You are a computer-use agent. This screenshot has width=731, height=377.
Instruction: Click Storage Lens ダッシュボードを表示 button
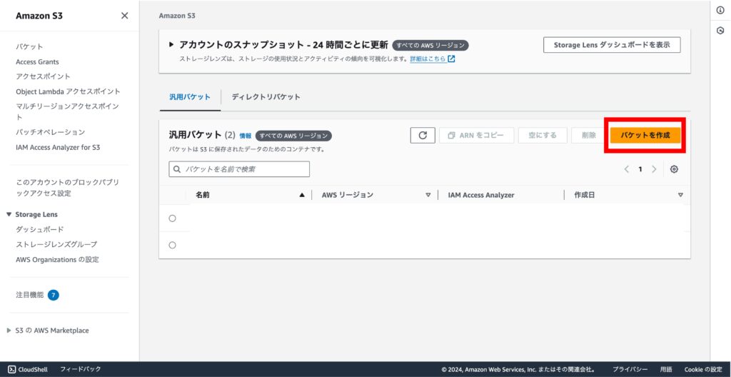[612, 45]
